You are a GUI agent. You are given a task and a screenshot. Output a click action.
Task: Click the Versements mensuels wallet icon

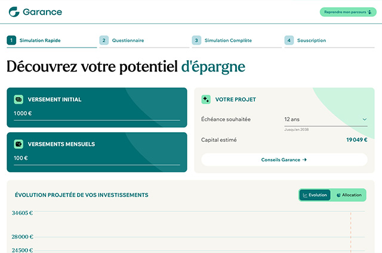coord(19,144)
